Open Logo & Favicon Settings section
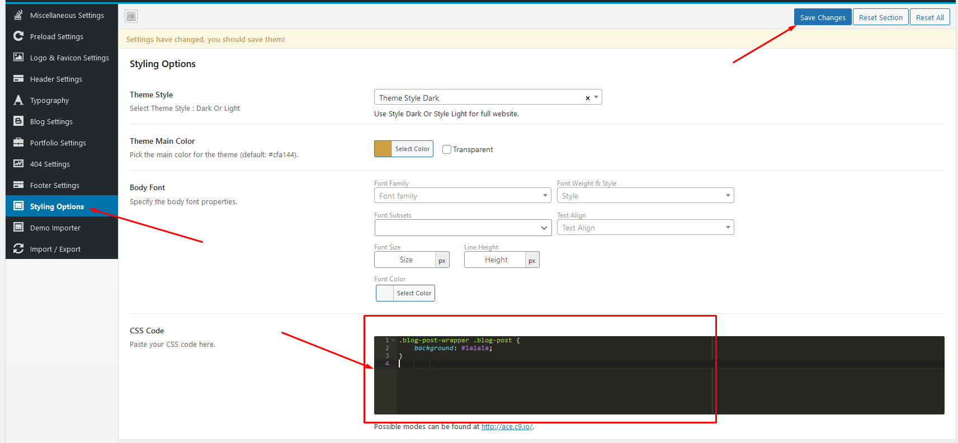The height and width of the screenshot is (443, 958). (62, 58)
